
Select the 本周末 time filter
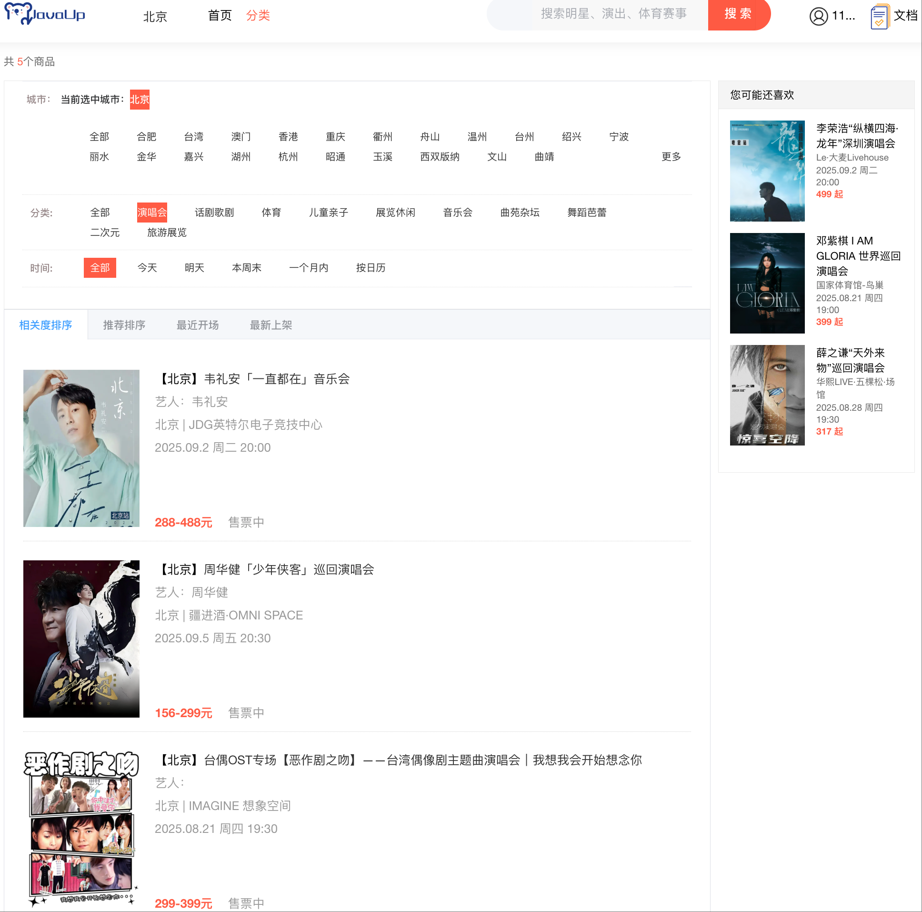[246, 268]
